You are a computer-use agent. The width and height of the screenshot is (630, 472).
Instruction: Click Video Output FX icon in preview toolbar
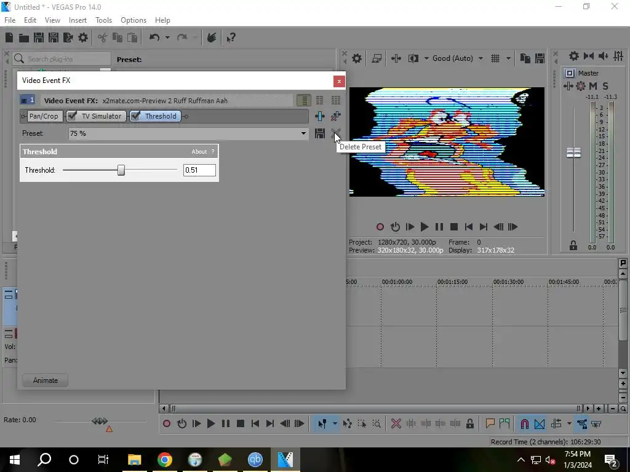pyautogui.click(x=396, y=58)
